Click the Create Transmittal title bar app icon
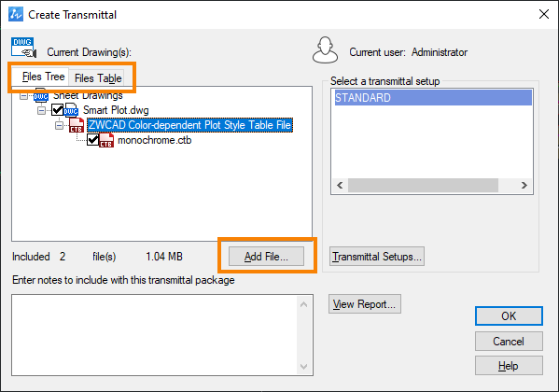 tap(15, 14)
